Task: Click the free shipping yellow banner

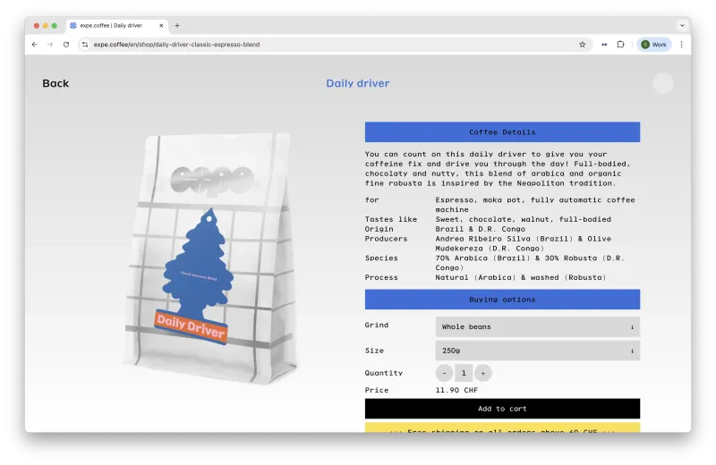Action: 502,428
